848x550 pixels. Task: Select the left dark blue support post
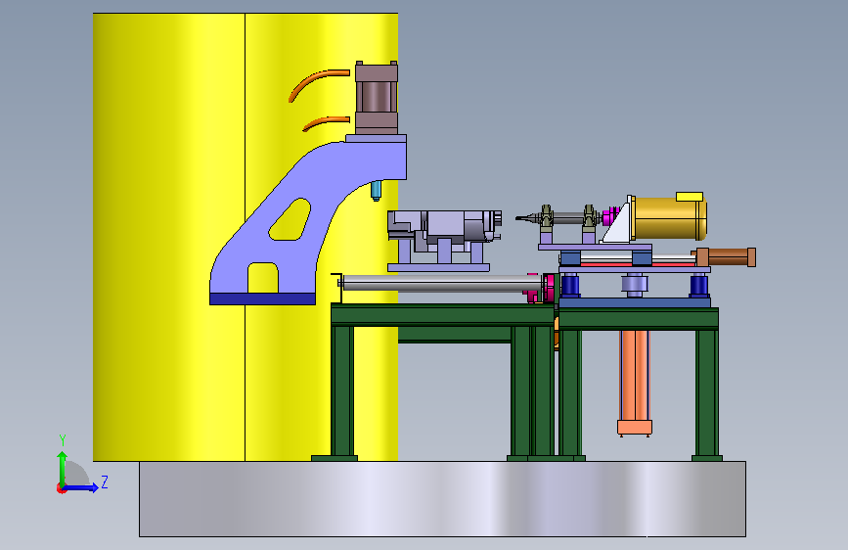[570, 286]
